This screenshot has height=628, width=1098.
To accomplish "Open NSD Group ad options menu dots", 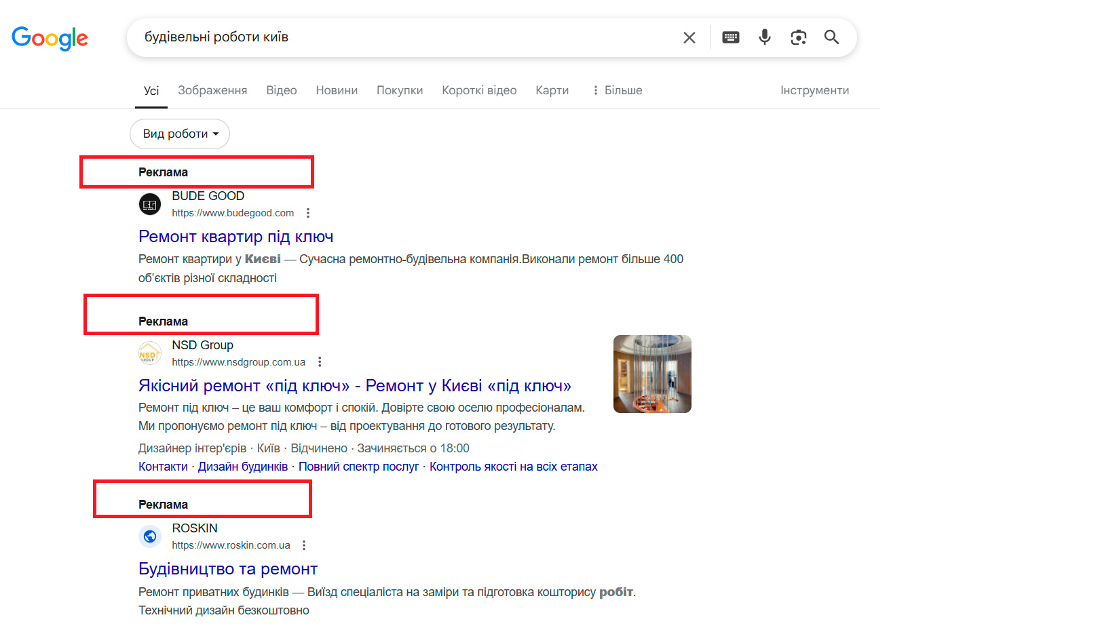I will pos(320,362).
